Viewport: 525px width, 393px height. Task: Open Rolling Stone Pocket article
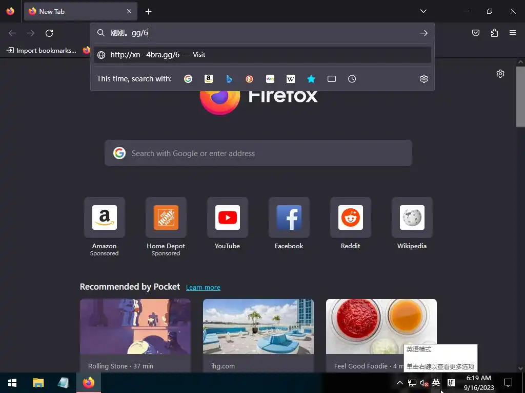point(135,335)
